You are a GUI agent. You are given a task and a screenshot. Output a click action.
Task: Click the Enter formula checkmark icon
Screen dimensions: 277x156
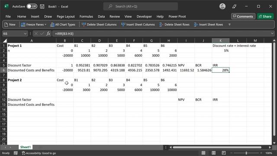pyautogui.click(x=42, y=34)
